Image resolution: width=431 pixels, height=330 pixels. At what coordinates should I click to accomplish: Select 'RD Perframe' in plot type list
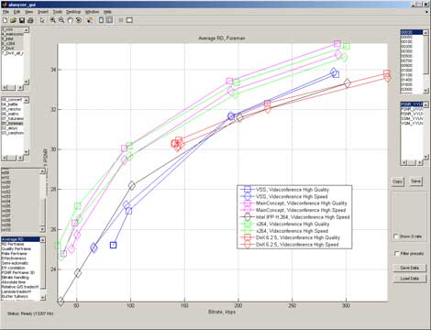[20, 244]
